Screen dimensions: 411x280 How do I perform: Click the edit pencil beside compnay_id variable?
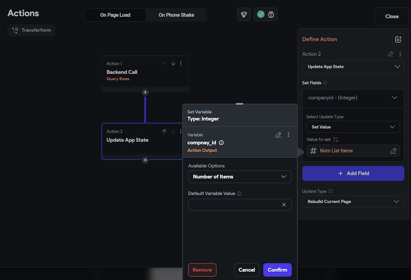[278, 135]
